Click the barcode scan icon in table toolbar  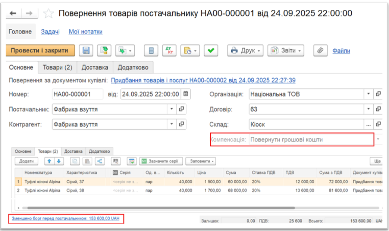(116, 161)
